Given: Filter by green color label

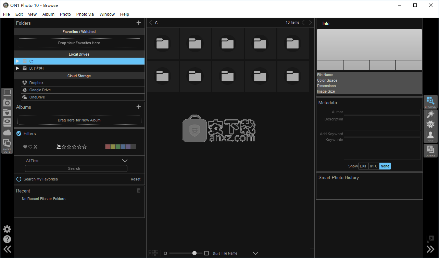Looking at the screenshot, I should click(118, 147).
